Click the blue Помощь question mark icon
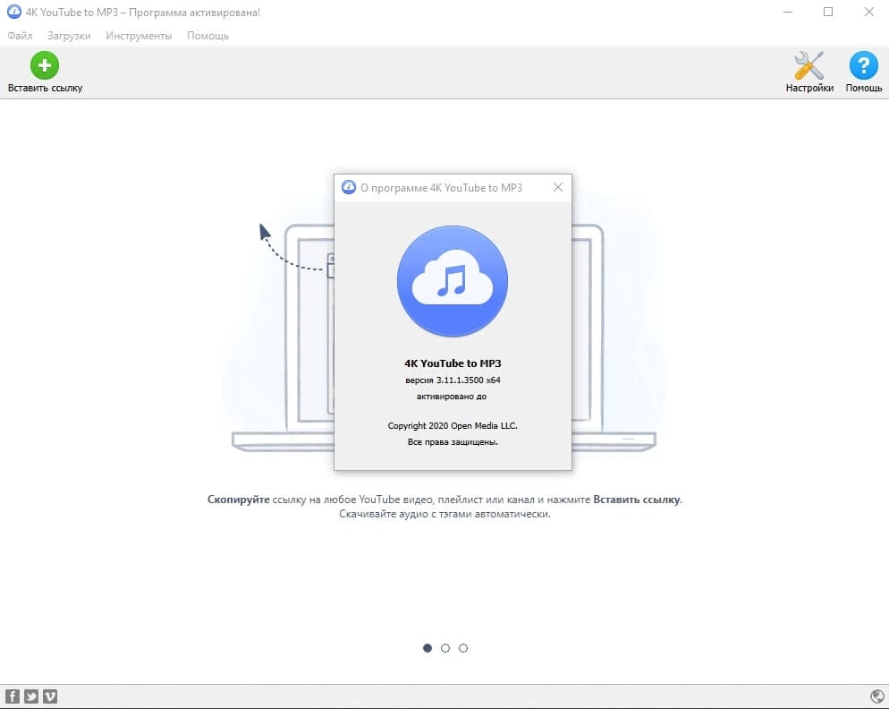Image resolution: width=889 pixels, height=709 pixels. [863, 65]
